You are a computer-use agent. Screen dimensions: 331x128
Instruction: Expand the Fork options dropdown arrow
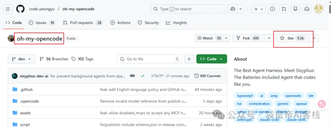pos(269,38)
